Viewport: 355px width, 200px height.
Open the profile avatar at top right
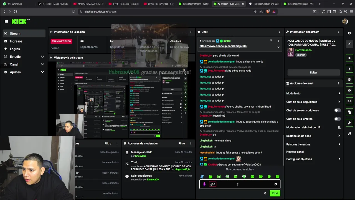345,21
